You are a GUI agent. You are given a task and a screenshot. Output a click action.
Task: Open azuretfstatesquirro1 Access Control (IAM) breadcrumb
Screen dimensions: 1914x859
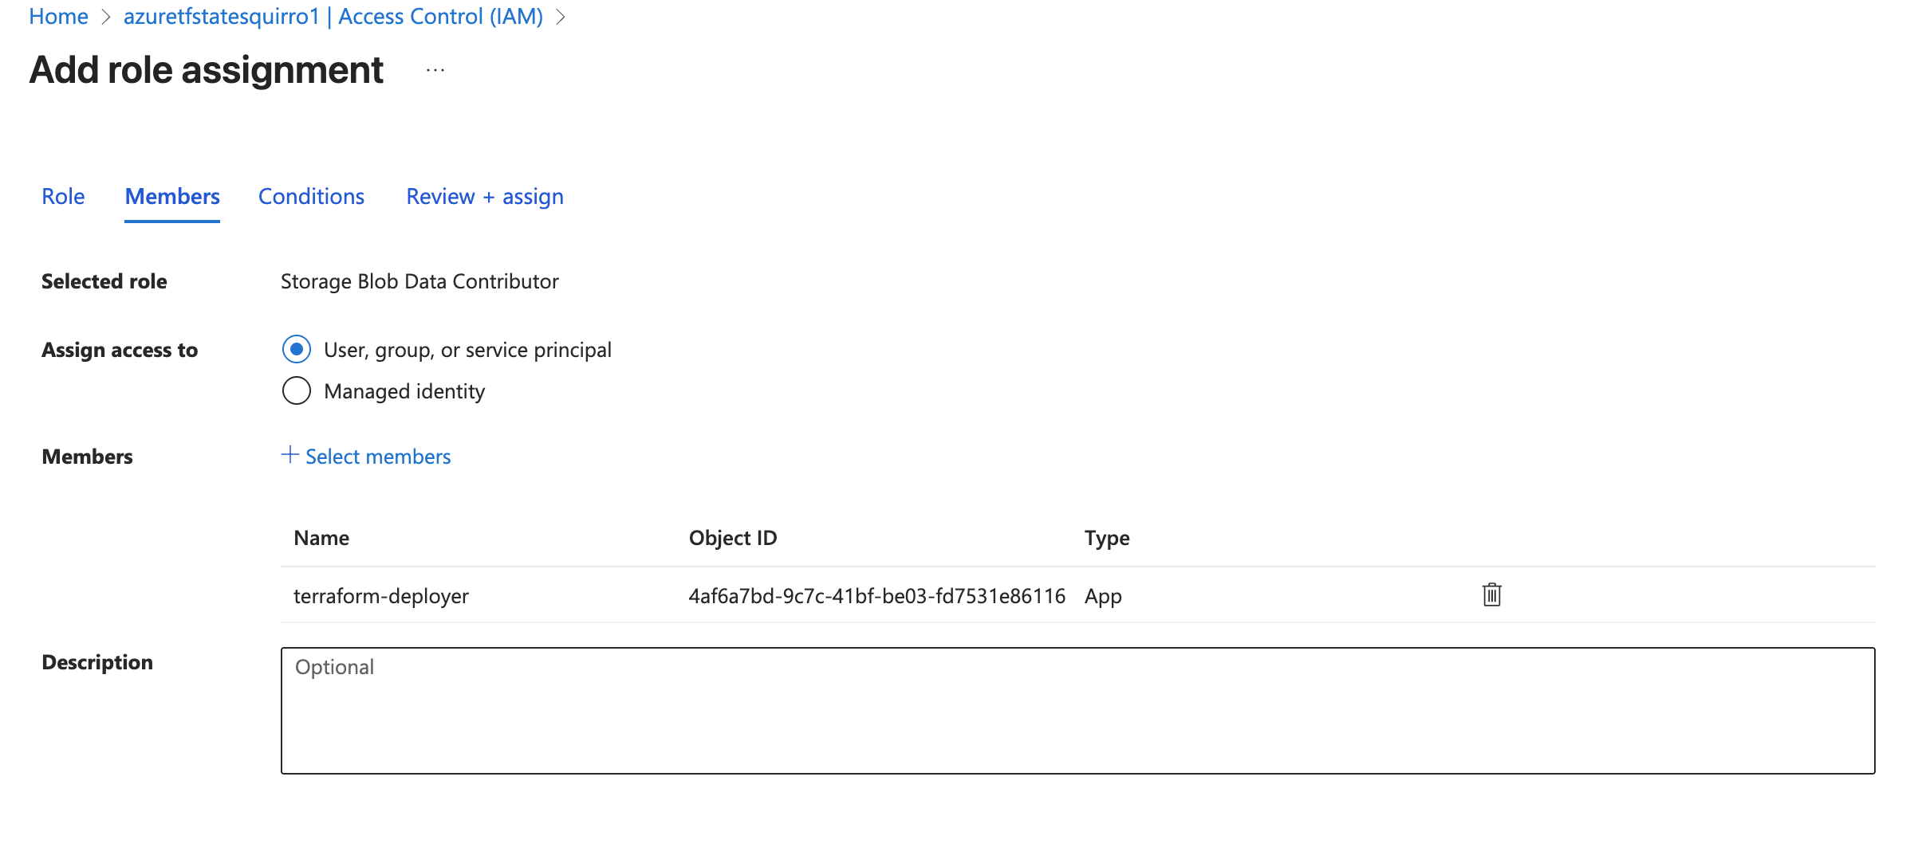tap(333, 17)
